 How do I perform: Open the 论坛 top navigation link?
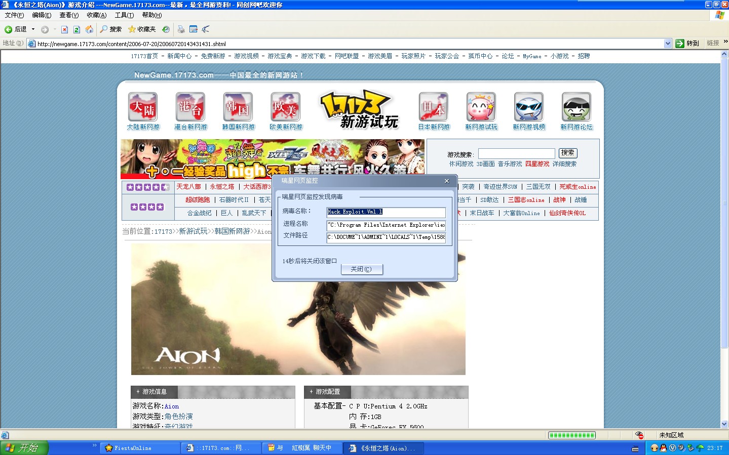click(x=508, y=56)
